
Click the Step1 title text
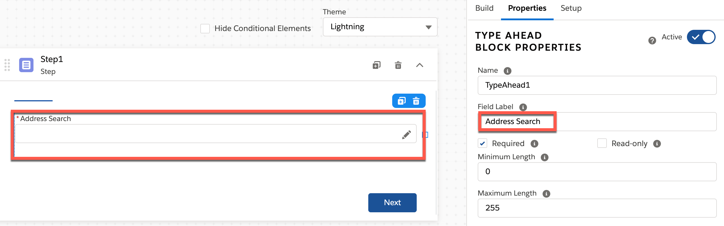[x=52, y=59]
